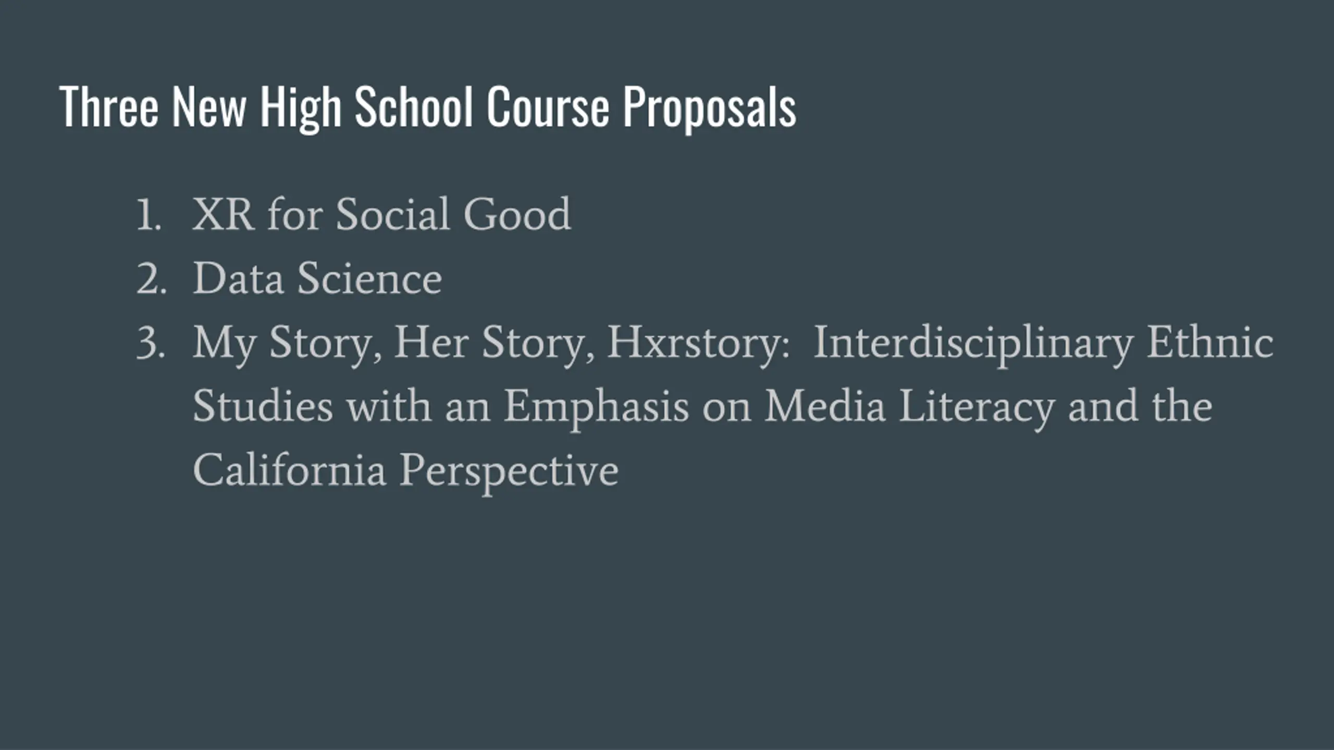Select the XR for Social Good list item
This screenshot has height=750, width=1334.
(382, 214)
